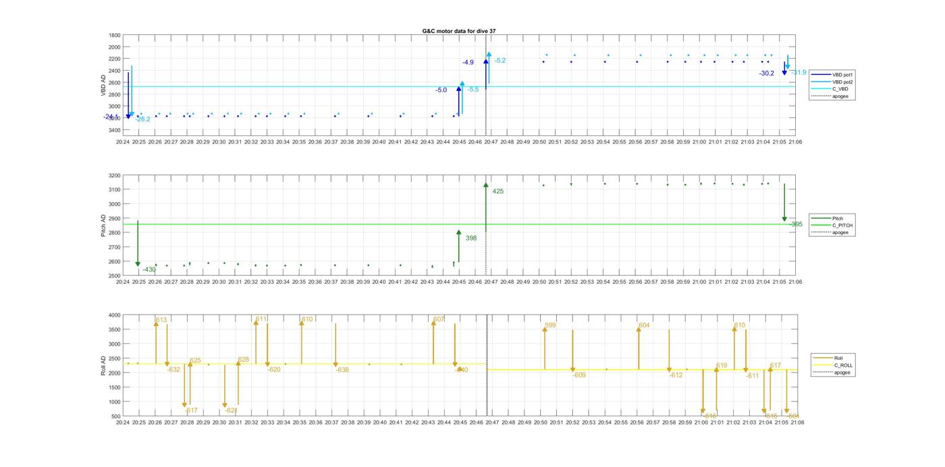This screenshot has width=945, height=467.
Task: Click the dotted apogee line in the Roll plot
Action: click(487, 365)
